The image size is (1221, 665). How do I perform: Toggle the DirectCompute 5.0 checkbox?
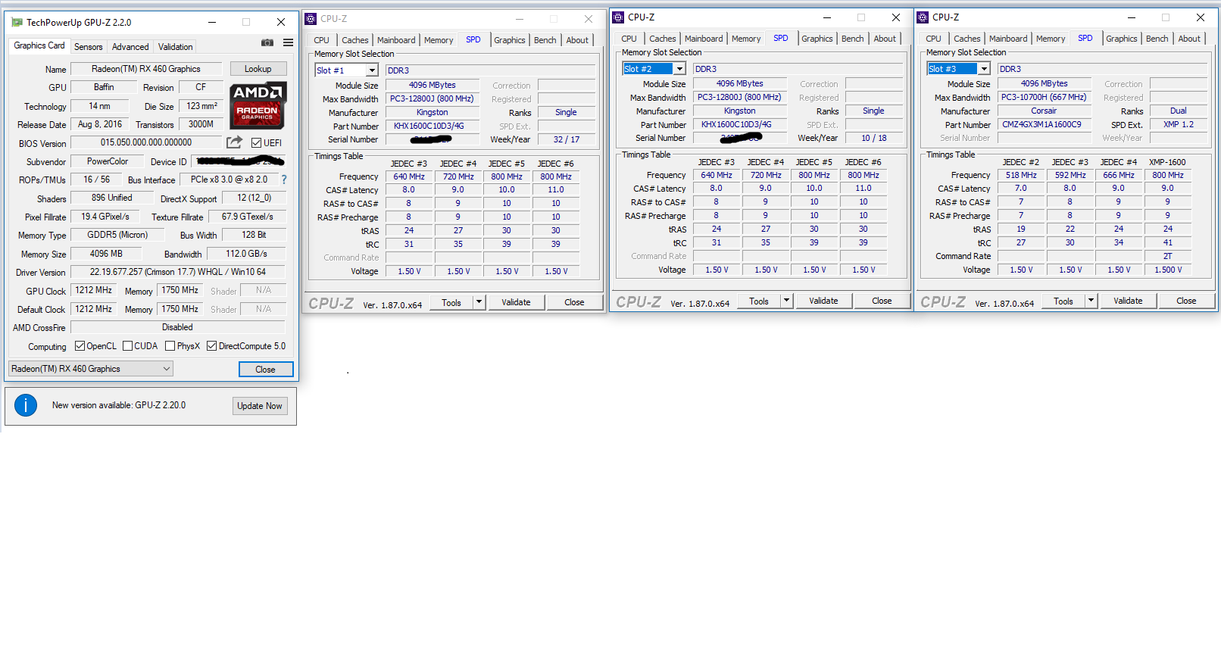tap(211, 346)
